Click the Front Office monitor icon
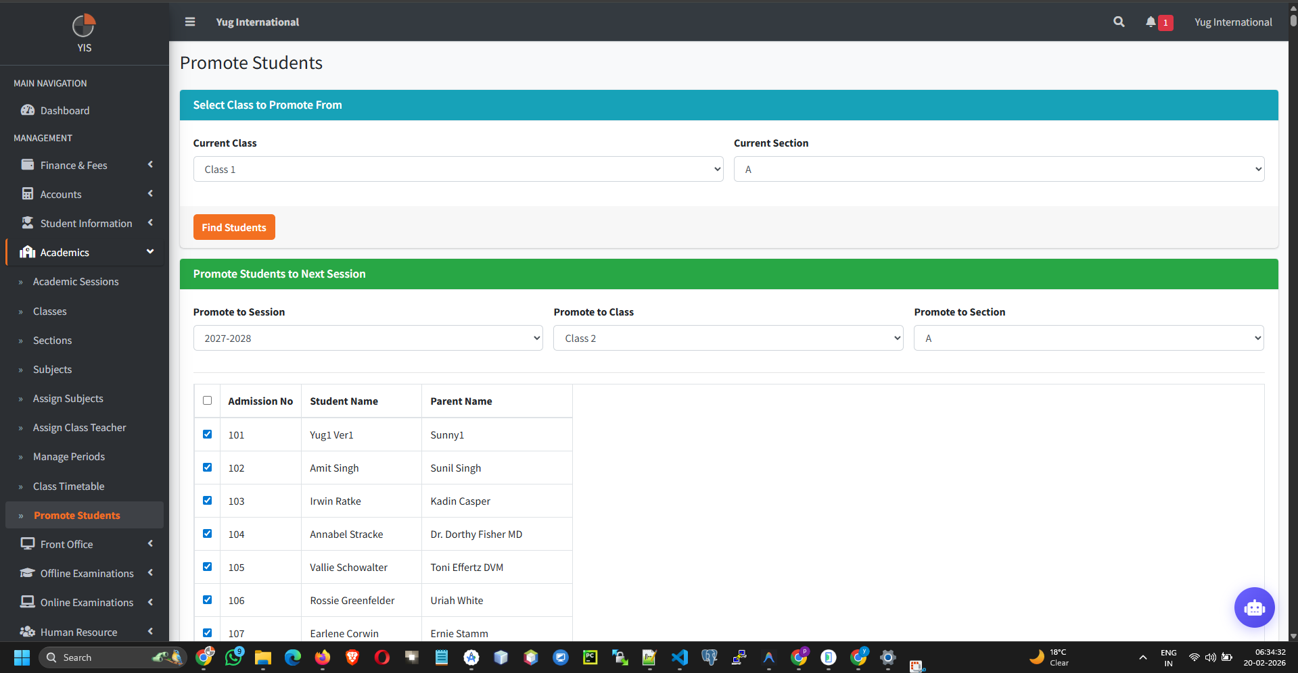 click(x=28, y=544)
